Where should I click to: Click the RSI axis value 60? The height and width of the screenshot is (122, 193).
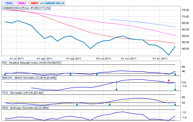click(183, 67)
